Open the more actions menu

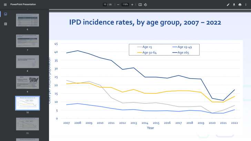click(x=246, y=4)
